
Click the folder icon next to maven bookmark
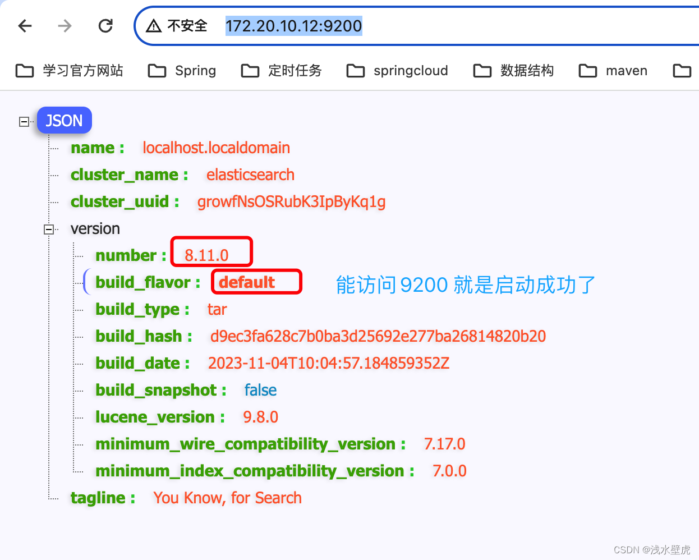[x=588, y=71]
